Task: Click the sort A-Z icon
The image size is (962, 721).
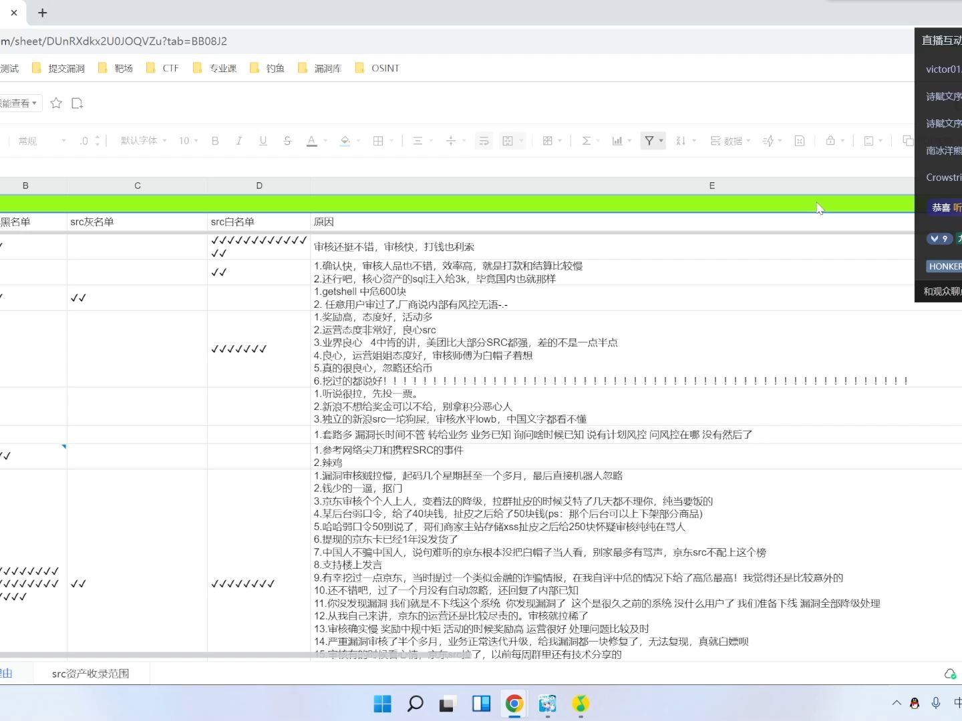Action: coord(681,141)
